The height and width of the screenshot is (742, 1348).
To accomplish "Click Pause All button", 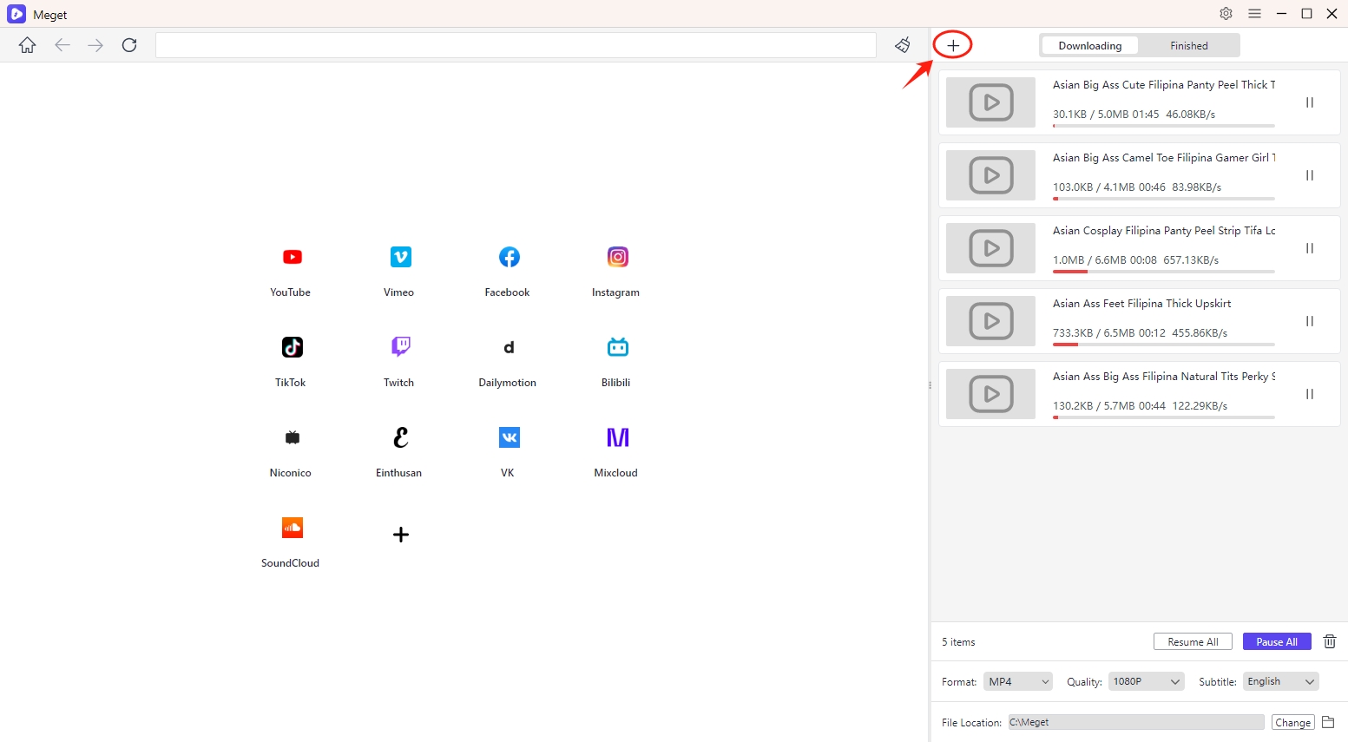I will pos(1277,641).
